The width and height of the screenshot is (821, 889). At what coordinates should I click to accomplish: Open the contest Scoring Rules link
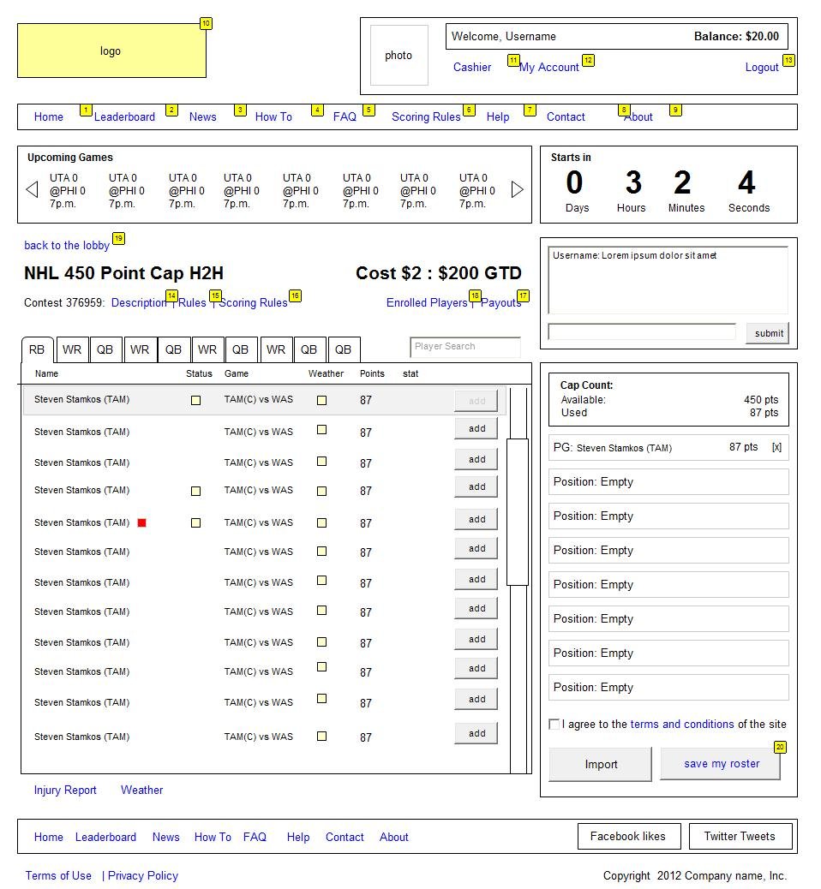[253, 303]
